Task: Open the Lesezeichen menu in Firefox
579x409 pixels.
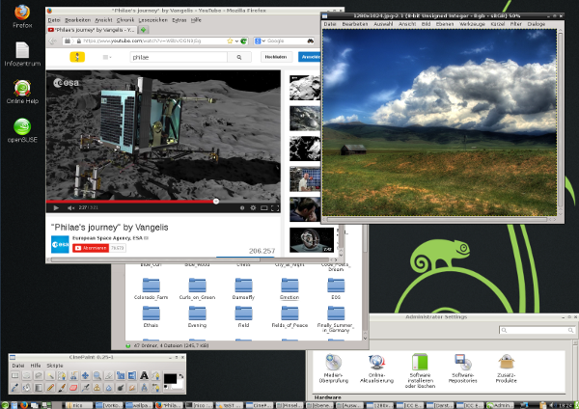Action: pyautogui.click(x=152, y=20)
